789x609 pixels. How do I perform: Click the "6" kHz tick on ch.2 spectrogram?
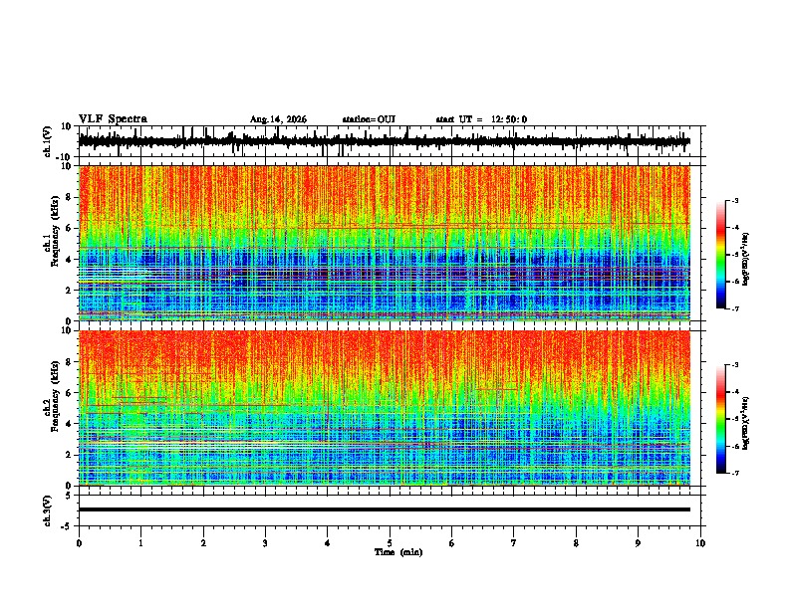point(69,392)
